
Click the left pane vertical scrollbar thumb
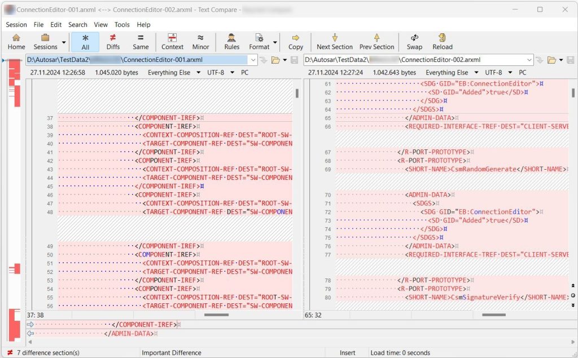(x=297, y=93)
